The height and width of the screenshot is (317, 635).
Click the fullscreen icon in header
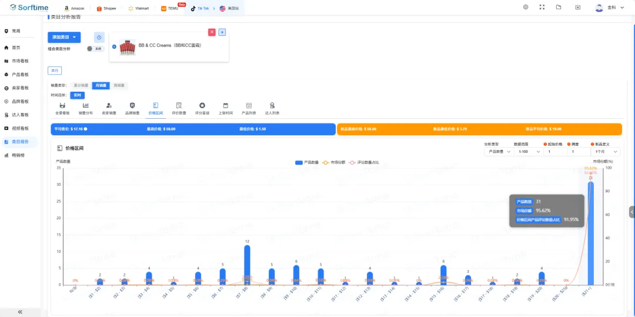(542, 8)
